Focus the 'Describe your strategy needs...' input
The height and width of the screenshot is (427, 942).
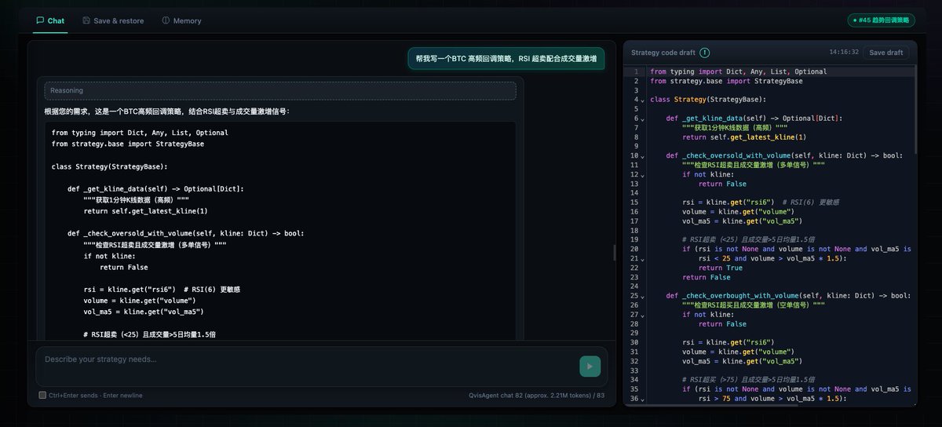[306, 366]
